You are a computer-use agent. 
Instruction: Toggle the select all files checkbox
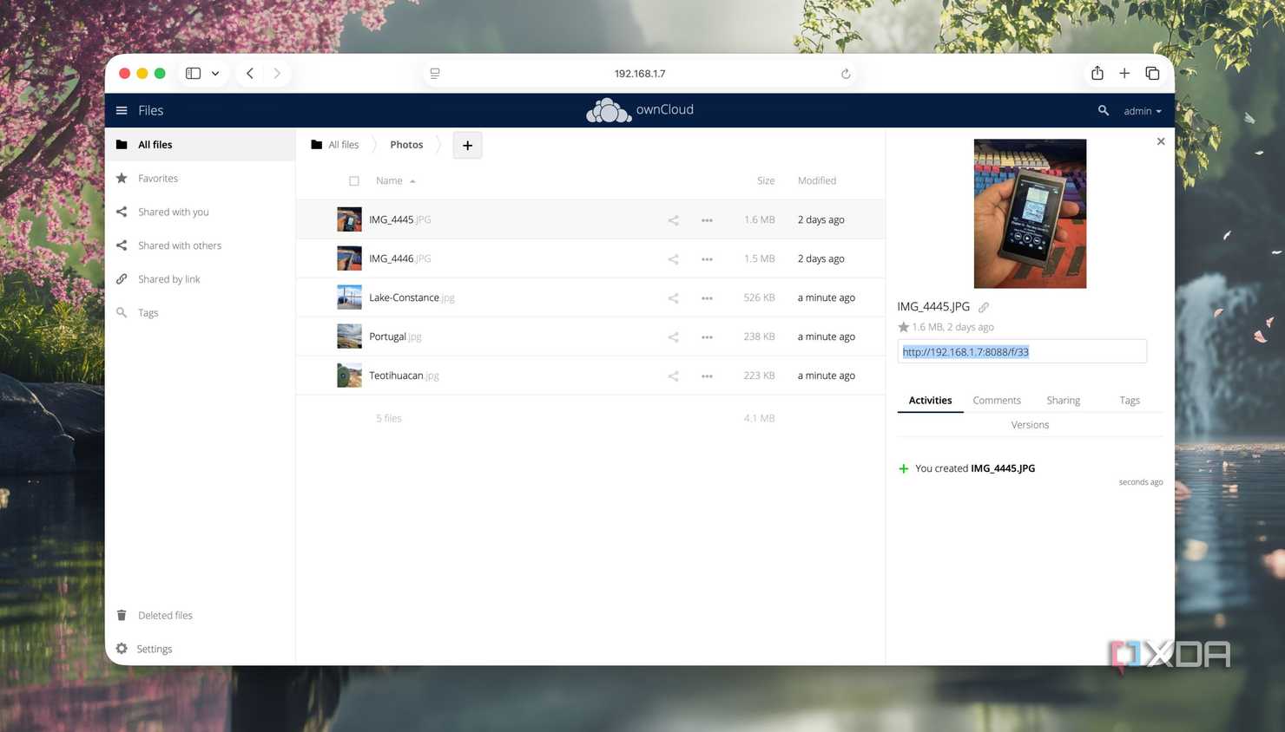354,181
